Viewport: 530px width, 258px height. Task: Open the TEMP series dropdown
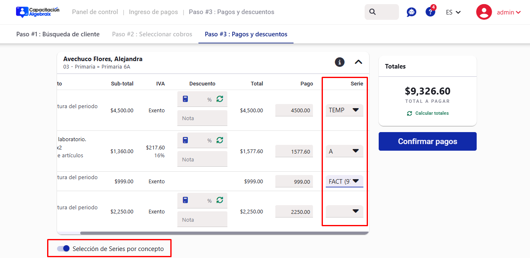coord(344,110)
